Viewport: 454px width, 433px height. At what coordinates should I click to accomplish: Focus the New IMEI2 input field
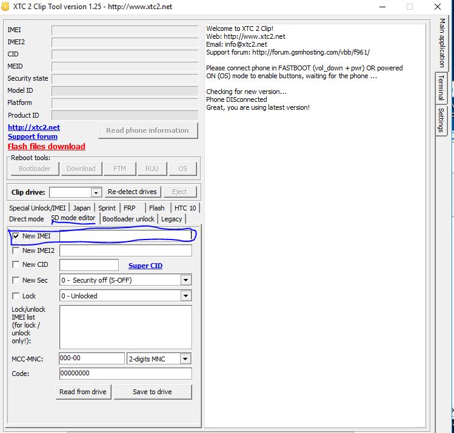[x=125, y=250]
